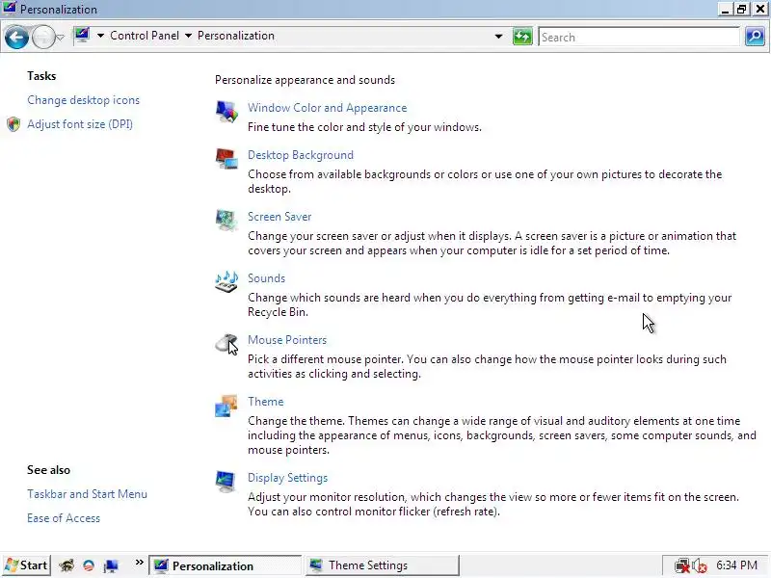Click the Search magnifier button
The image size is (771, 578).
[x=755, y=37]
